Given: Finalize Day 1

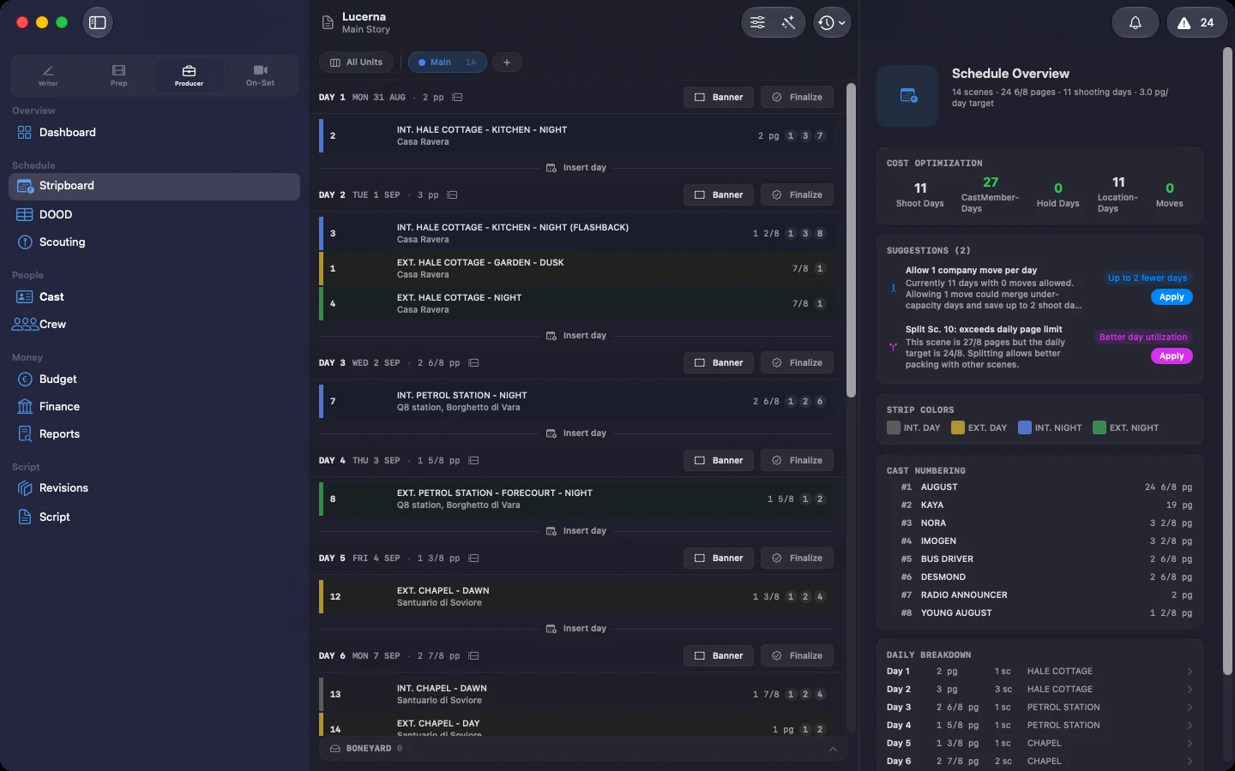Looking at the screenshot, I should tap(797, 98).
